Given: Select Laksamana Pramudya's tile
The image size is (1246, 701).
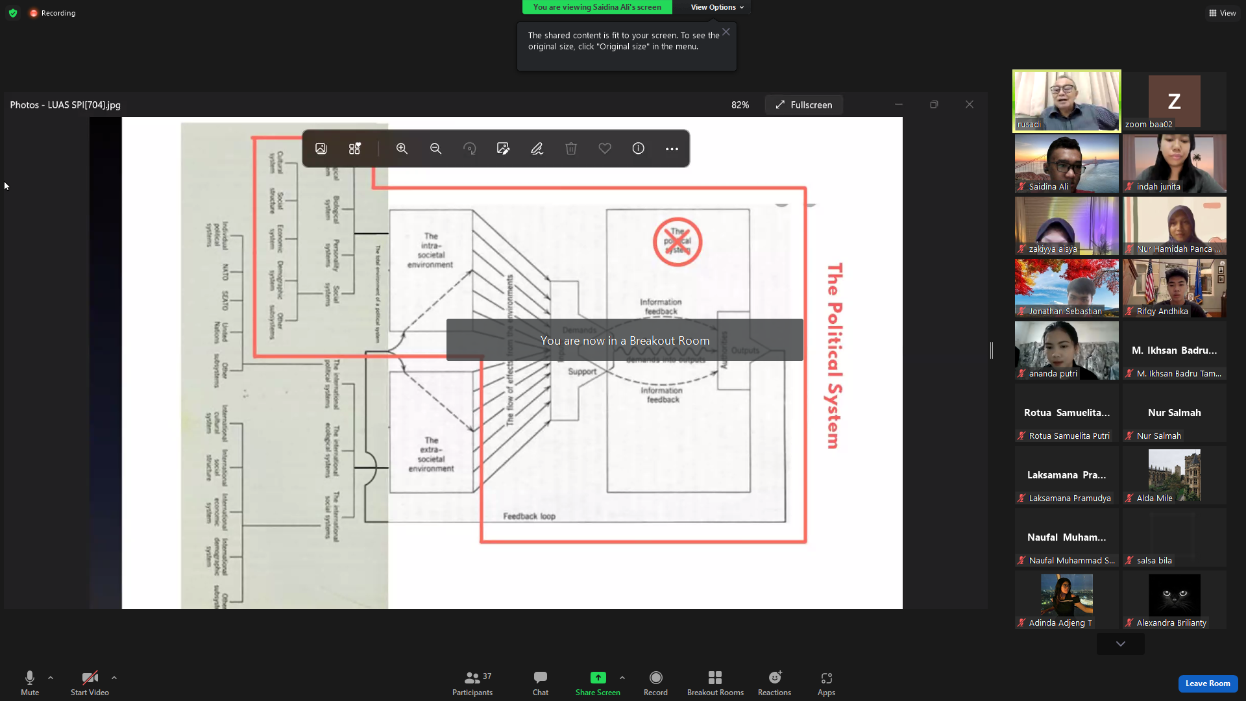Looking at the screenshot, I should coord(1067,475).
